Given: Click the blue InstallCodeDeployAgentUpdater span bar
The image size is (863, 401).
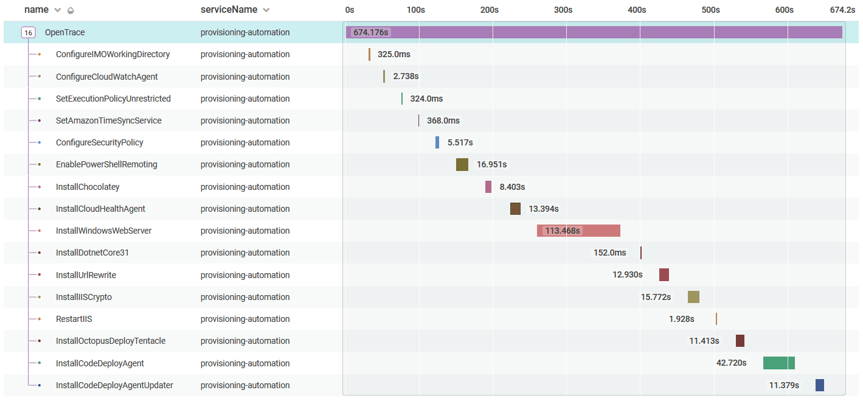Looking at the screenshot, I should (819, 385).
